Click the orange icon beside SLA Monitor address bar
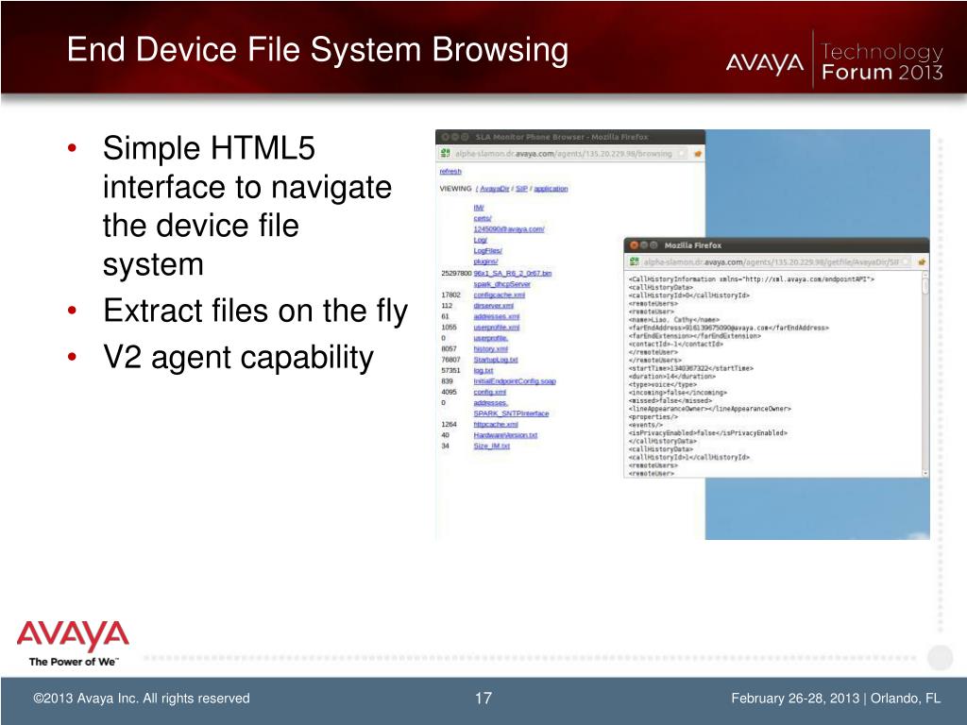Screen dimensions: 967x725 (x=698, y=154)
